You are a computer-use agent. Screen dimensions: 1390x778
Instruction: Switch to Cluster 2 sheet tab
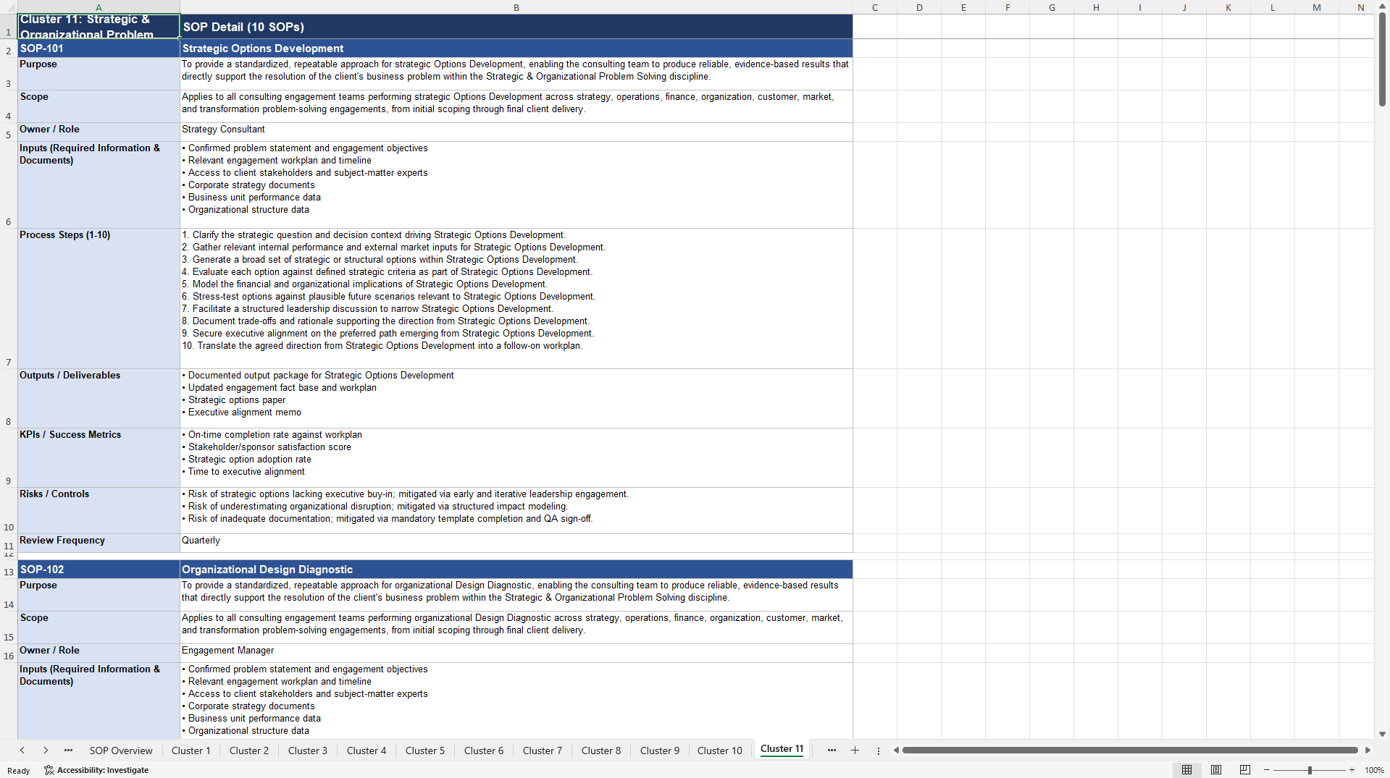[249, 750]
